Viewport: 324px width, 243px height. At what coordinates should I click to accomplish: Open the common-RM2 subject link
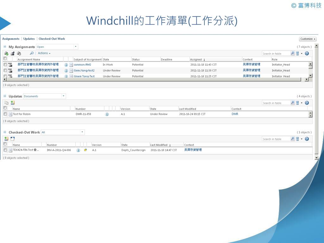pyautogui.click(x=83, y=65)
